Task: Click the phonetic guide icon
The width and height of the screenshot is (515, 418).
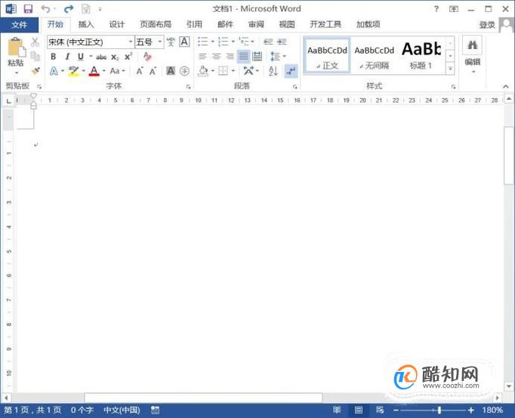Action: pyautogui.click(x=171, y=42)
